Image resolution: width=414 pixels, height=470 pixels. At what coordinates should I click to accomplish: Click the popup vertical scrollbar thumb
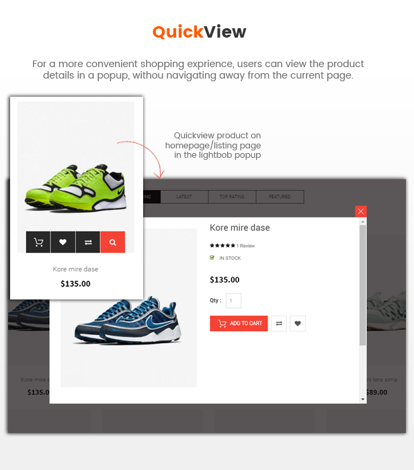pyautogui.click(x=363, y=285)
